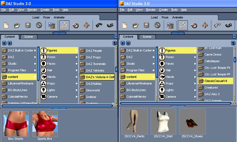The height and width of the screenshot is (142, 237).
Task: Click the Undo arrow in right window
Action: point(217,25)
